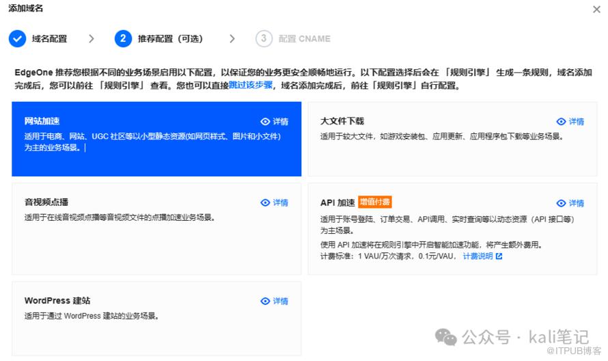Click the 增值付费 orange badge
Screen dimensions: 608x361
374,202
